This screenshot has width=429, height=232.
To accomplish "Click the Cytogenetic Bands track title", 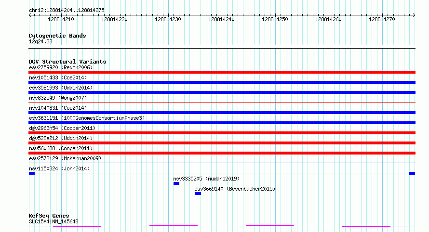I will click(57, 36).
